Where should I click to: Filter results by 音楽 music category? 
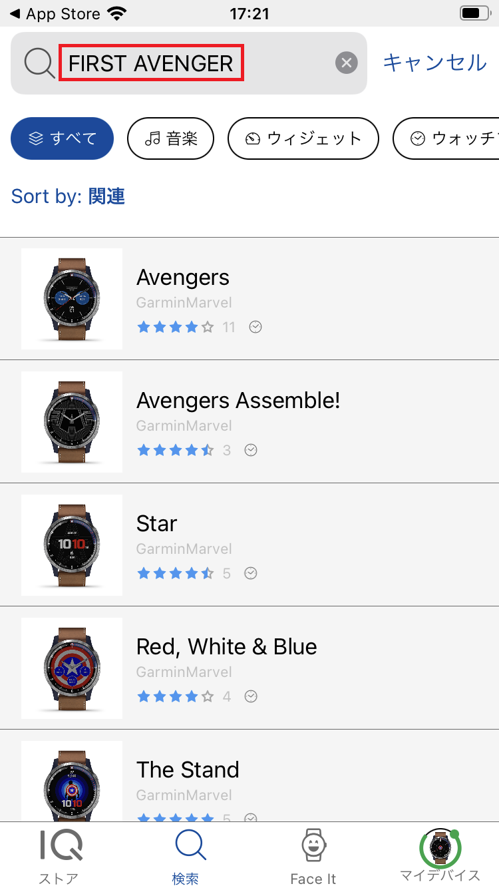[170, 138]
